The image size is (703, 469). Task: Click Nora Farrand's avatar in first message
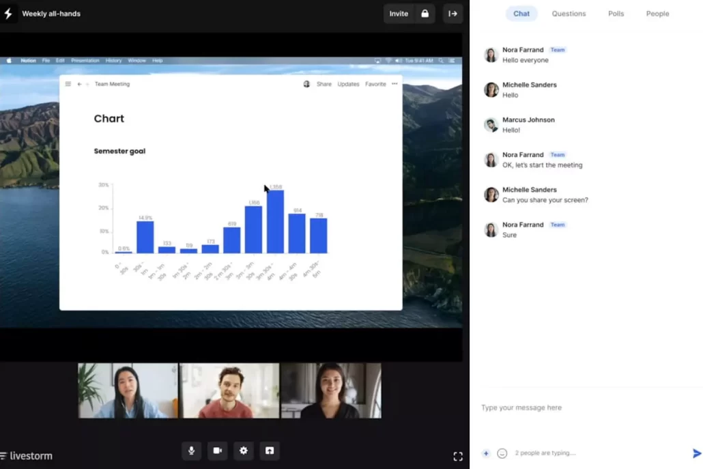(491, 55)
